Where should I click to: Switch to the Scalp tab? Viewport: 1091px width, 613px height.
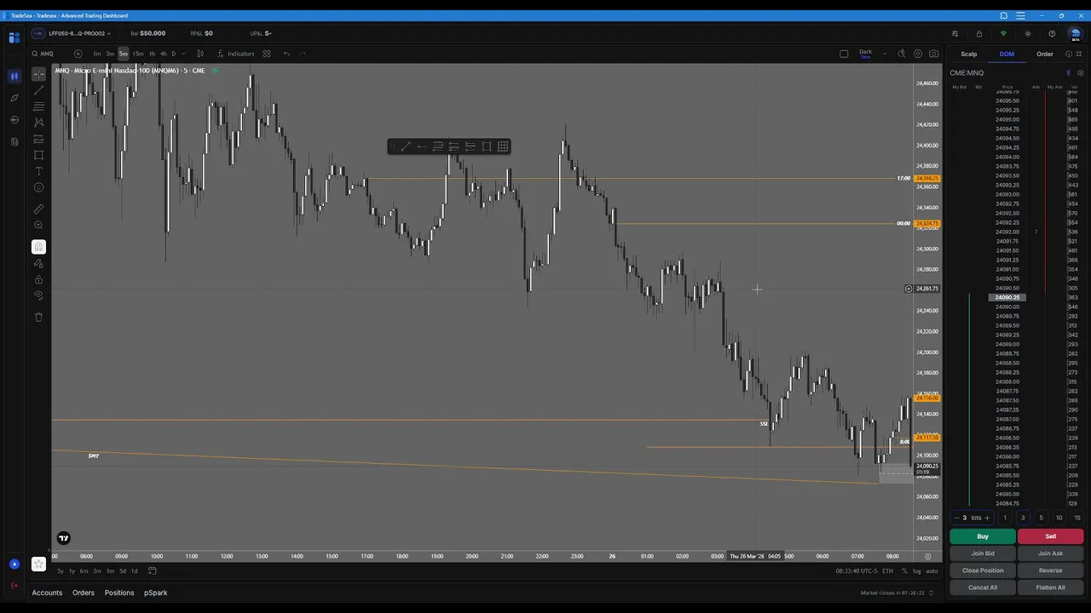(x=969, y=54)
